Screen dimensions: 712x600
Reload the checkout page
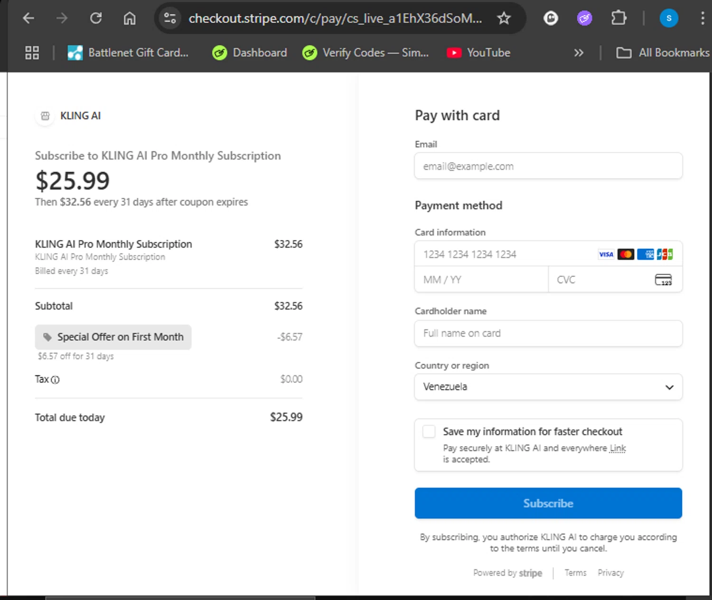[x=96, y=18]
